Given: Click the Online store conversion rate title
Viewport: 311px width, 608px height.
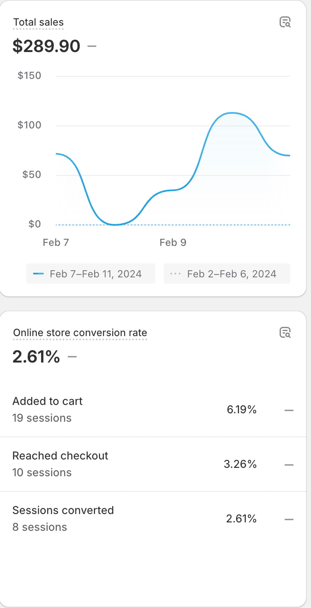Looking at the screenshot, I should tap(80, 333).
